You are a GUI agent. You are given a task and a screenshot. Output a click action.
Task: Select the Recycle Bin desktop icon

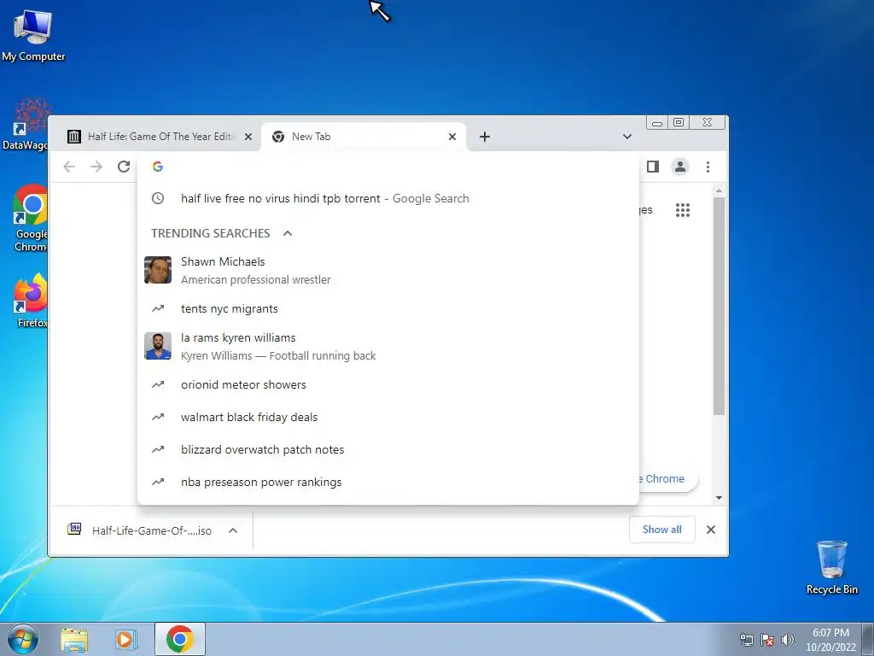[831, 567]
